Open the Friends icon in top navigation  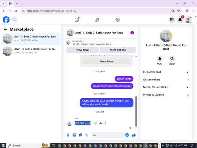pos(97,20)
